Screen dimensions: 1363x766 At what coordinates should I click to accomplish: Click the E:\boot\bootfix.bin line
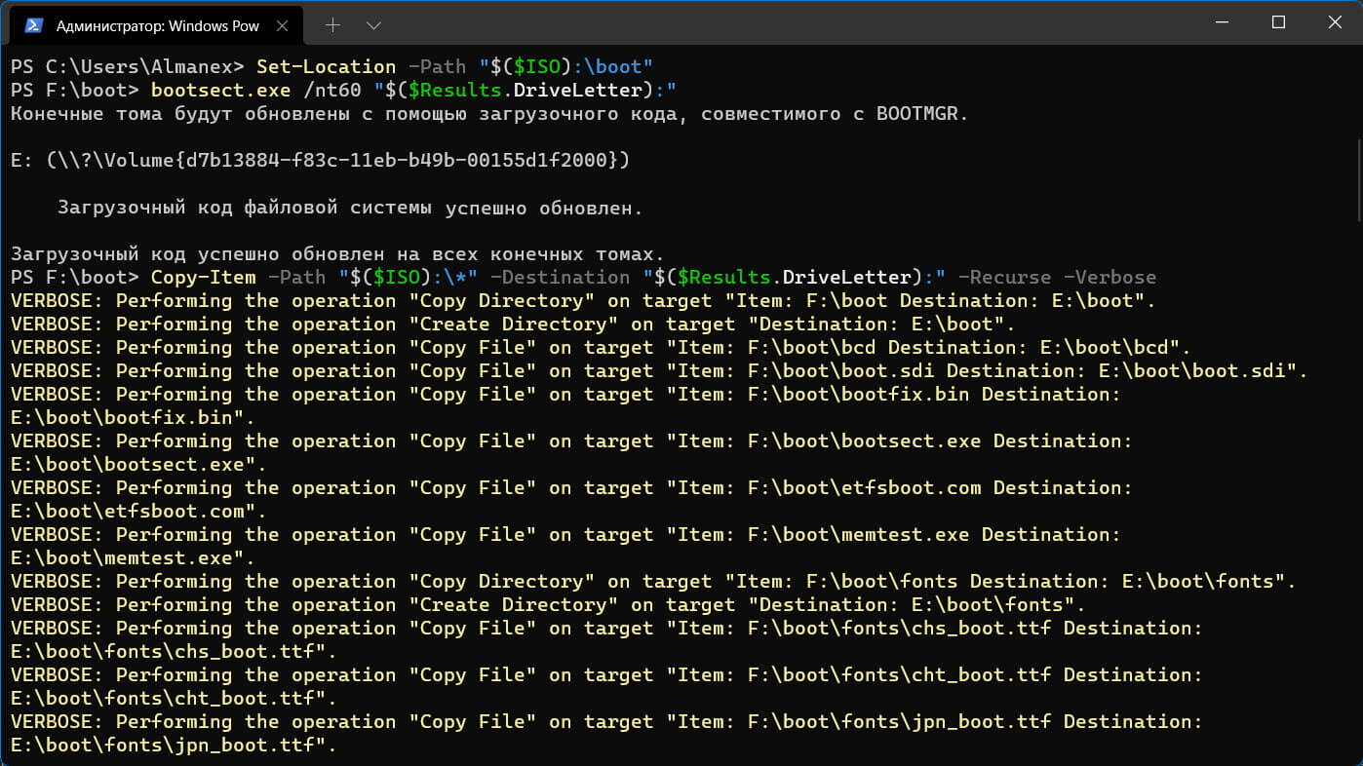(133, 417)
